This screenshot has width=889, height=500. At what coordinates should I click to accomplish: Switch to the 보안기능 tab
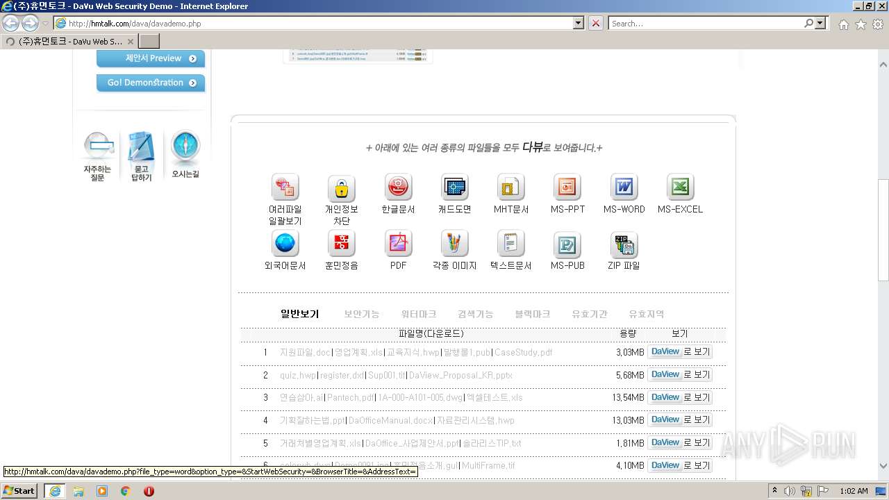tap(362, 314)
